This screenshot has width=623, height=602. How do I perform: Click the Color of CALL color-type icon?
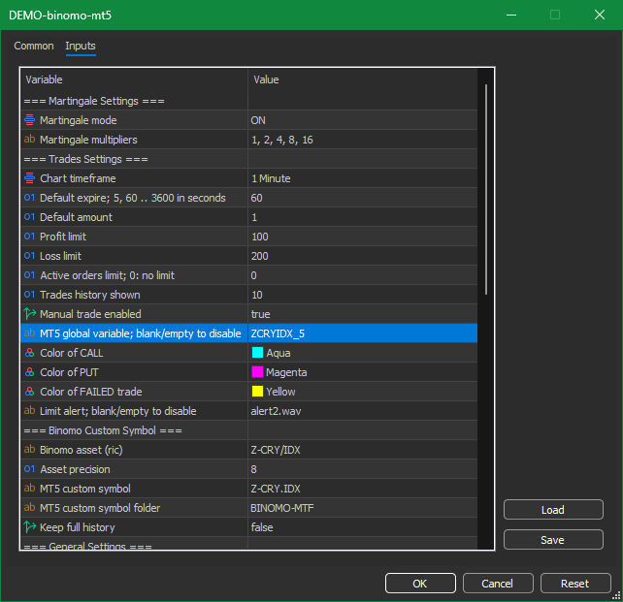(29, 353)
